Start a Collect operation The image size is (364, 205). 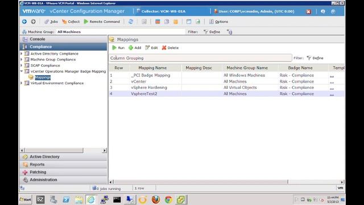click(x=71, y=22)
